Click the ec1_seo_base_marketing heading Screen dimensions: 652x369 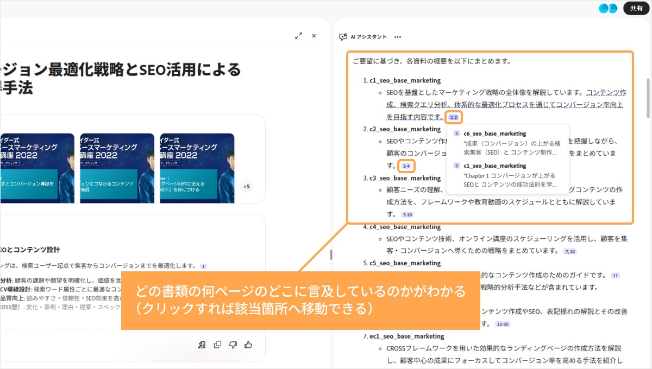coord(407,336)
